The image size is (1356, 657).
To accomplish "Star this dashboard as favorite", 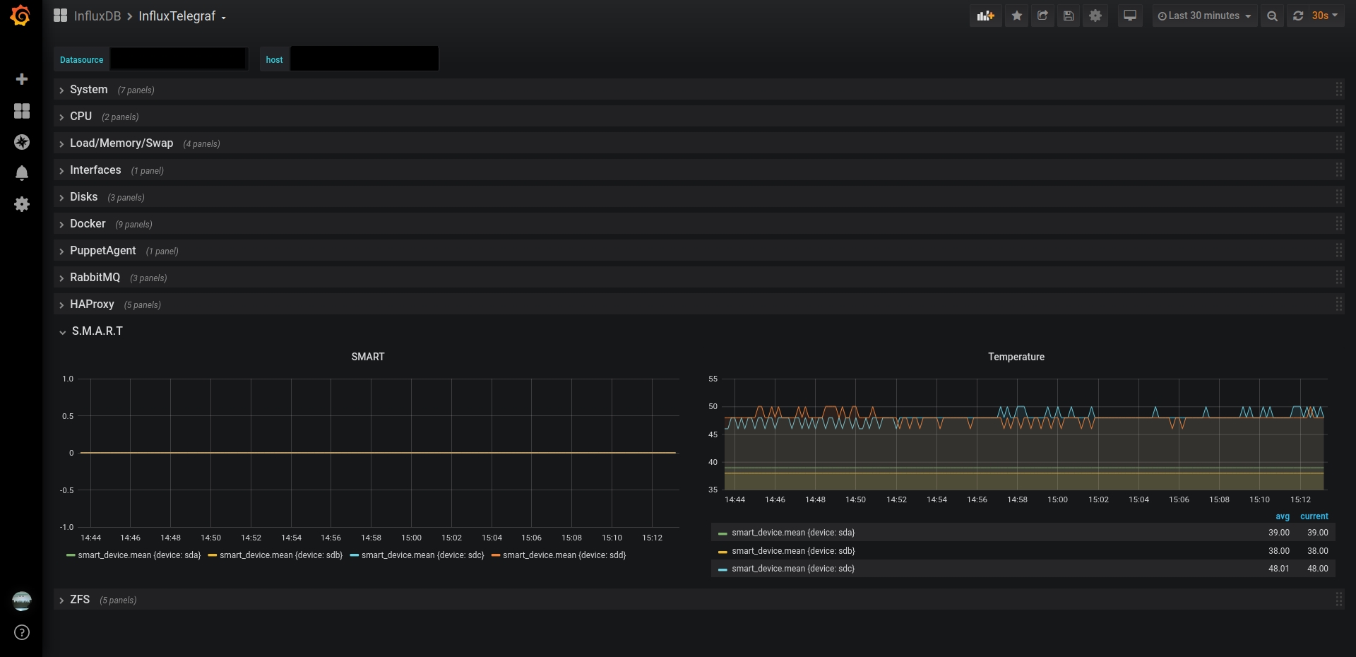I will pos(1017,16).
